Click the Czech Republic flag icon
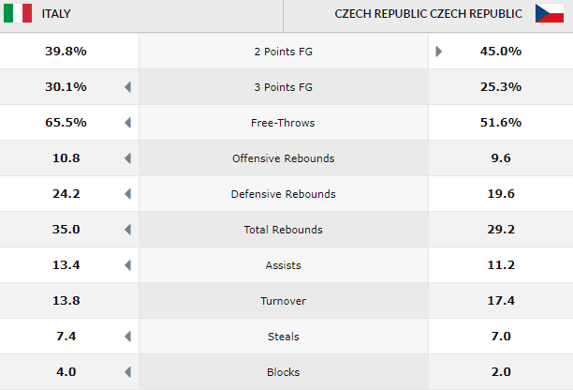Viewport: 573px width, 390px height. click(x=549, y=14)
